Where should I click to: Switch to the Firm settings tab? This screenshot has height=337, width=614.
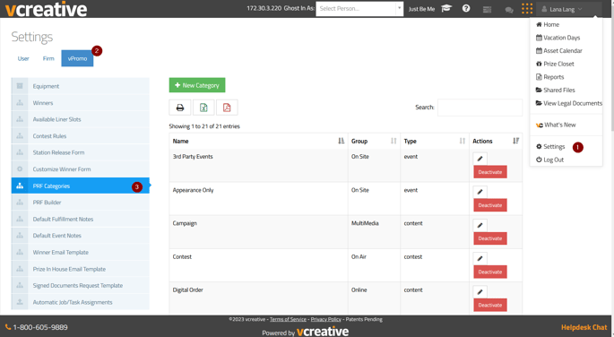click(x=48, y=59)
